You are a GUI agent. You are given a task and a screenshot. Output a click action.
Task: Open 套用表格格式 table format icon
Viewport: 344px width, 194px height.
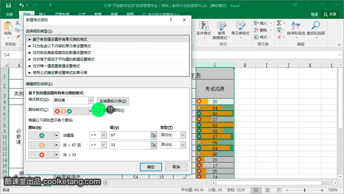click(x=221, y=26)
